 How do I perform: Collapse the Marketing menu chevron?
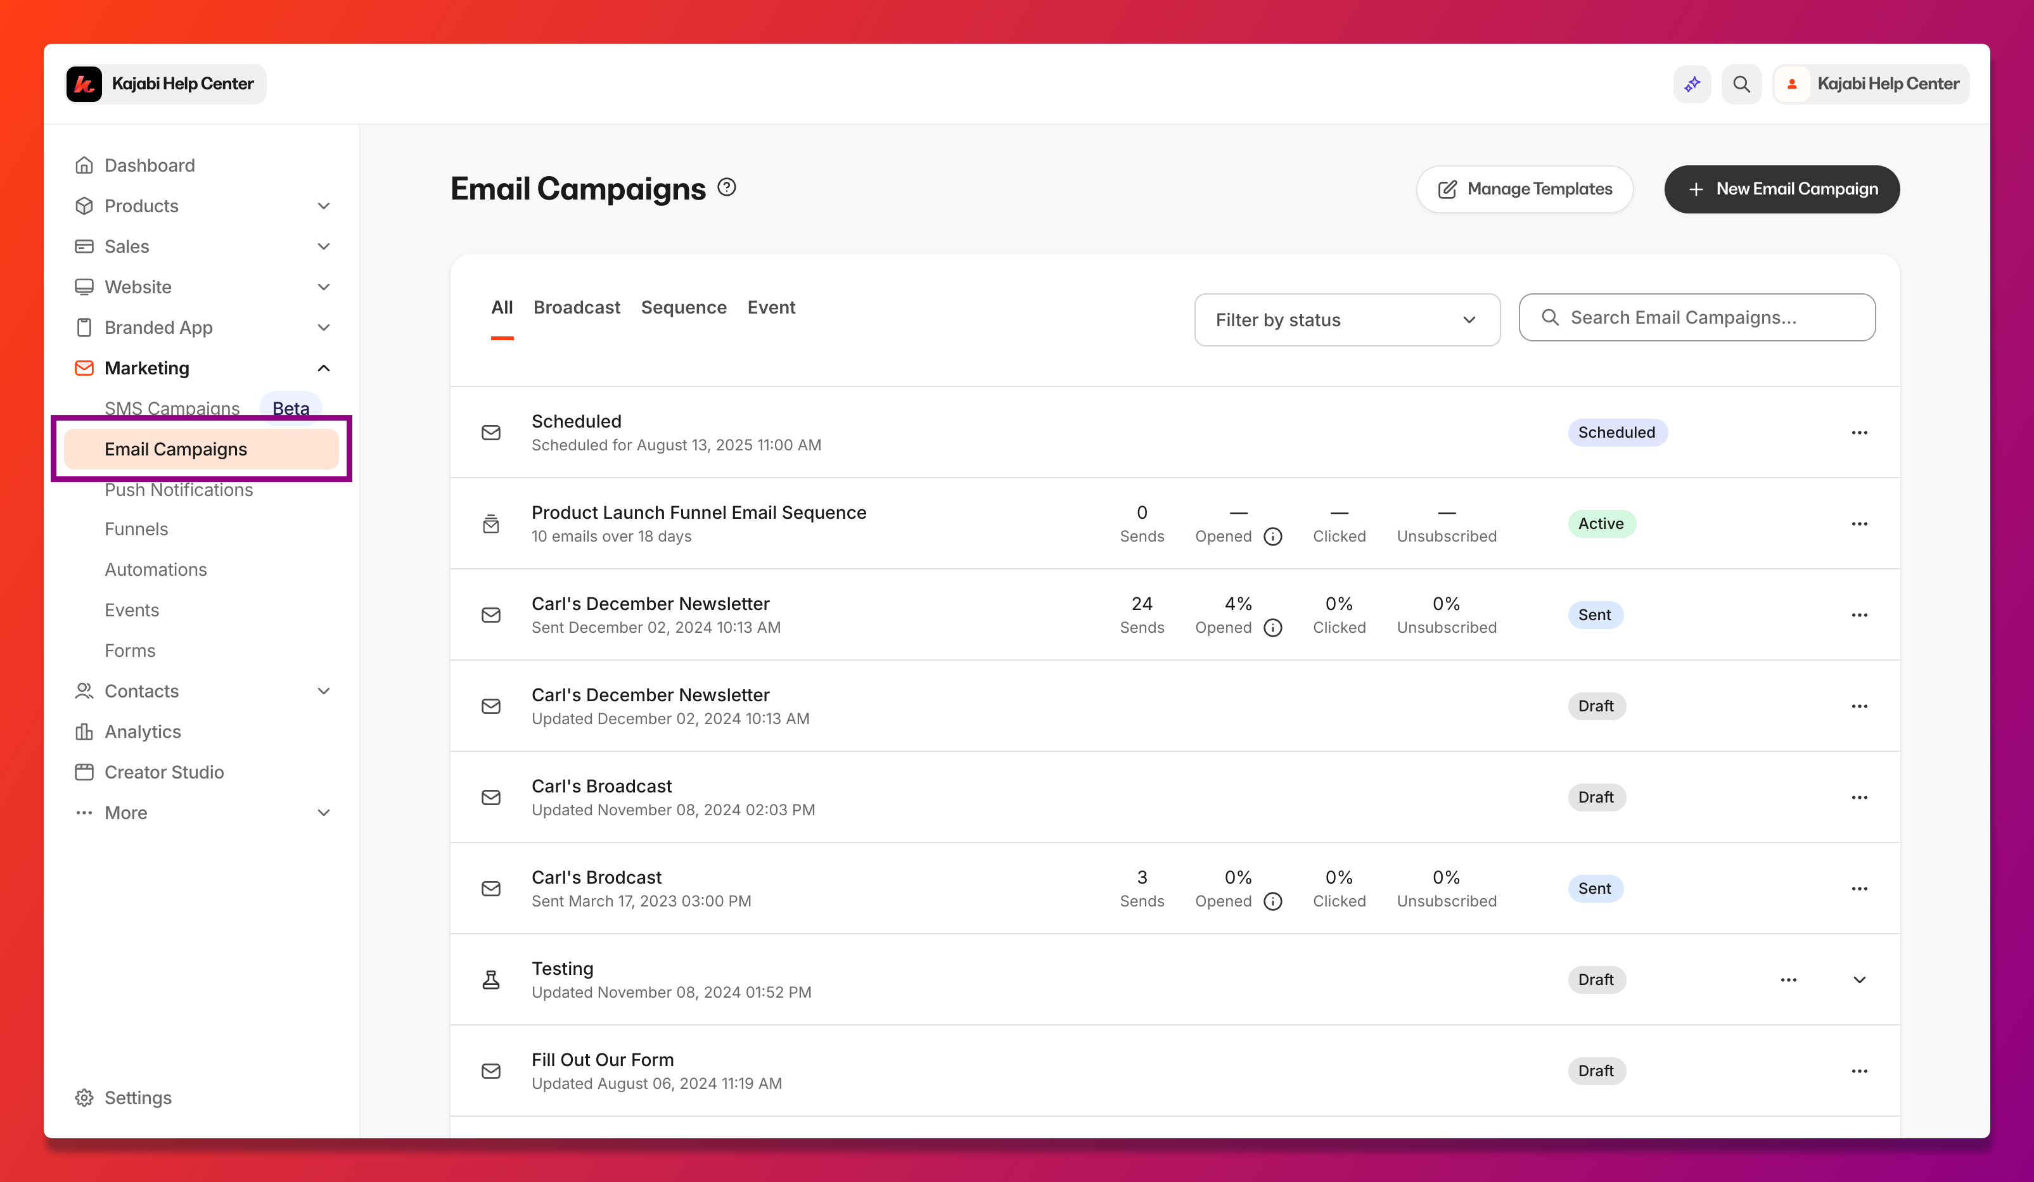tap(324, 368)
